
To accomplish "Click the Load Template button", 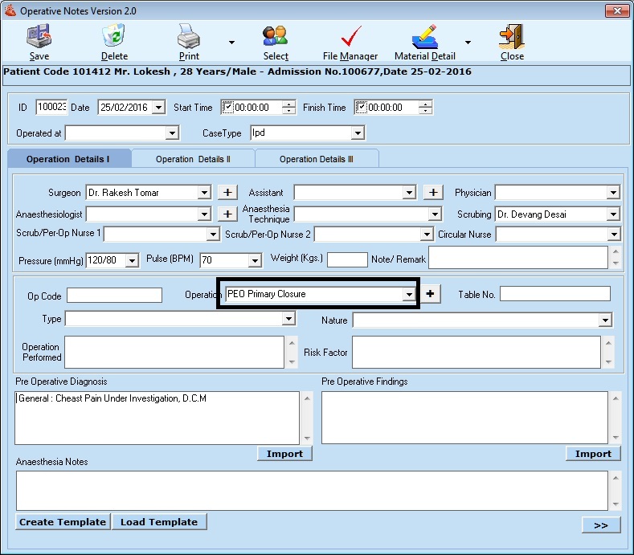I will click(159, 522).
